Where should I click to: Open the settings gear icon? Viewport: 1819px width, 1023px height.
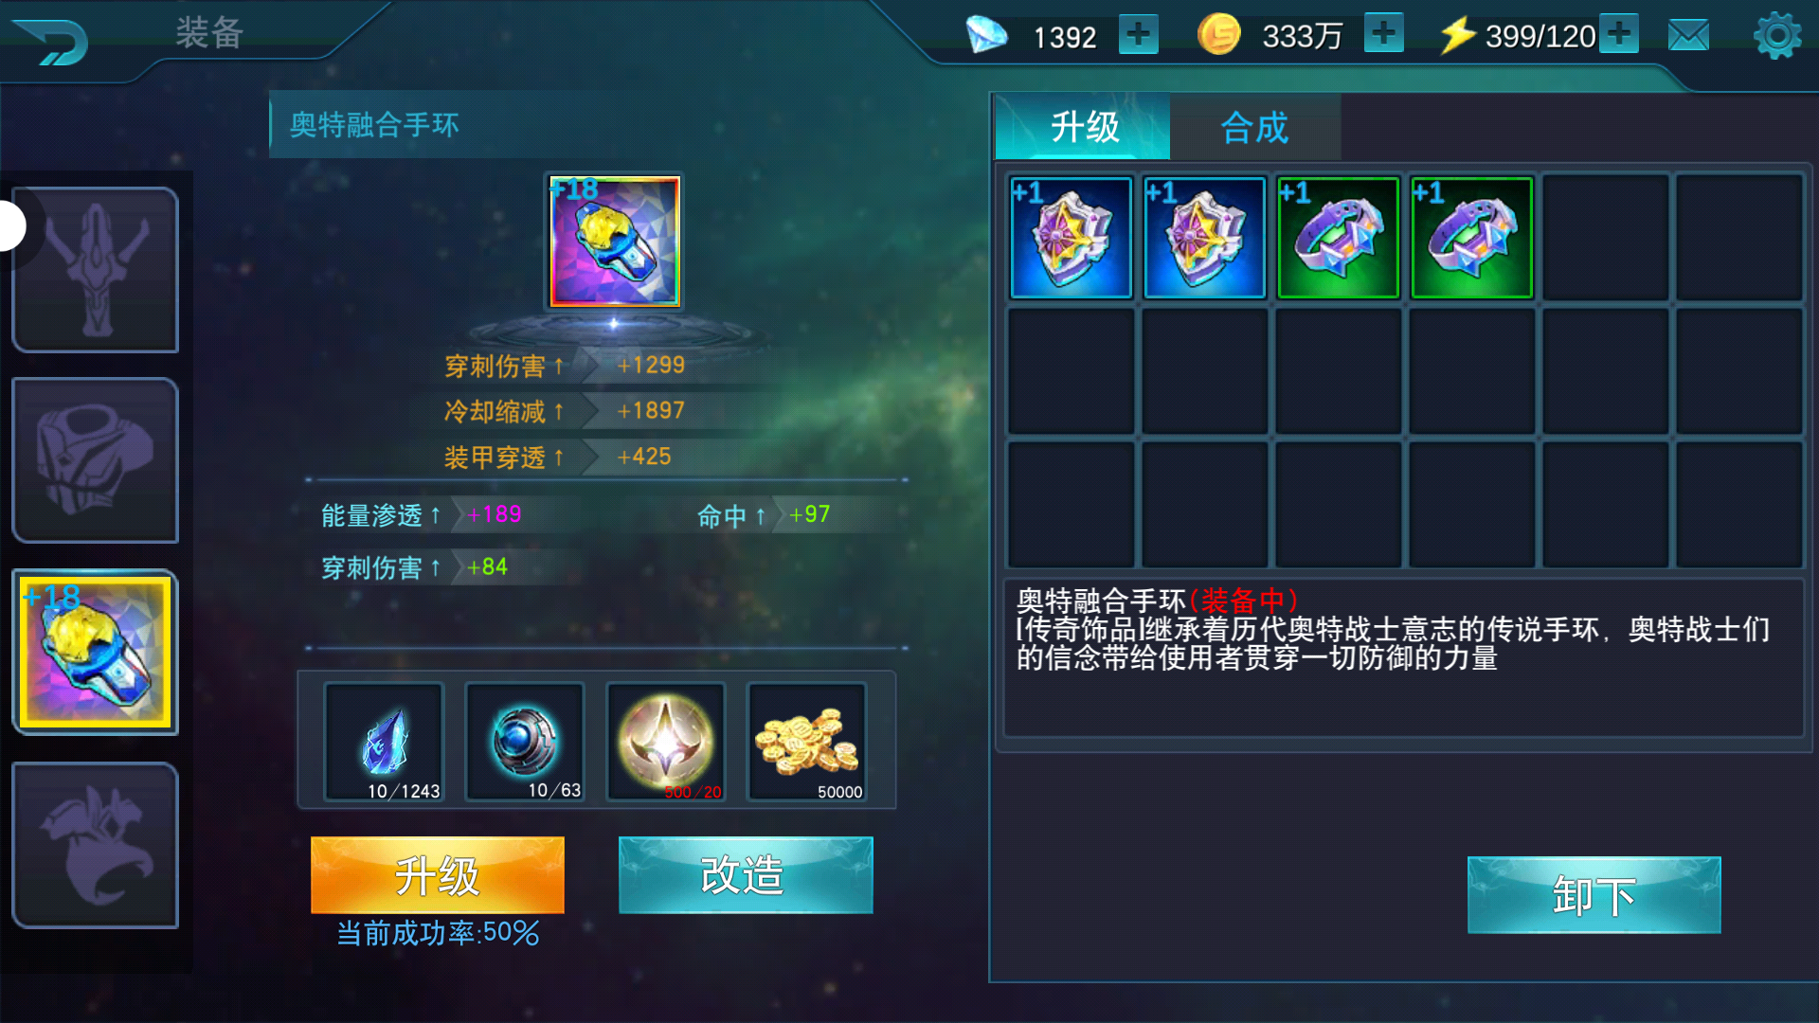(x=1777, y=36)
